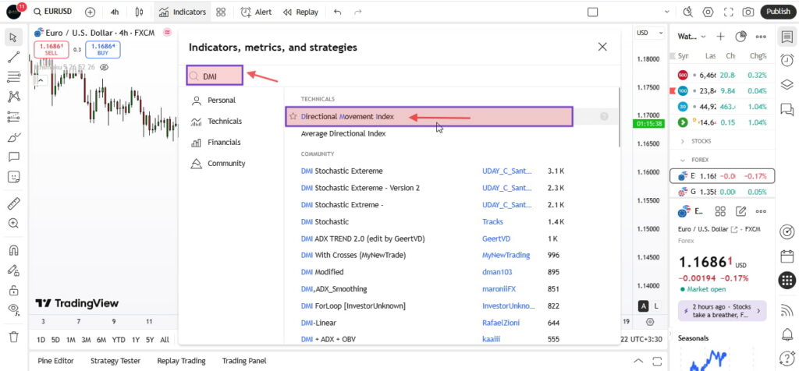This screenshot has height=371, width=799.
Task: Activate the zoom in tool
Action: click(x=14, y=223)
